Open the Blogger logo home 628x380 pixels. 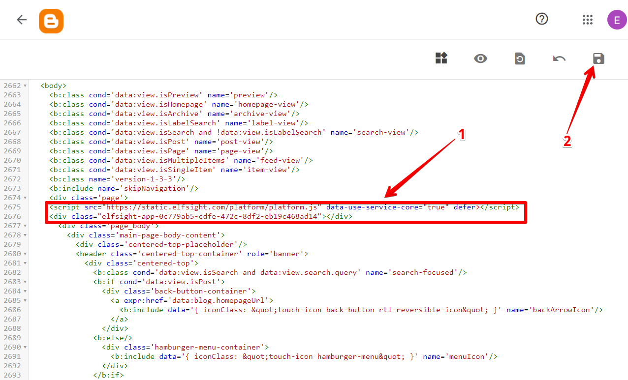[51, 21]
